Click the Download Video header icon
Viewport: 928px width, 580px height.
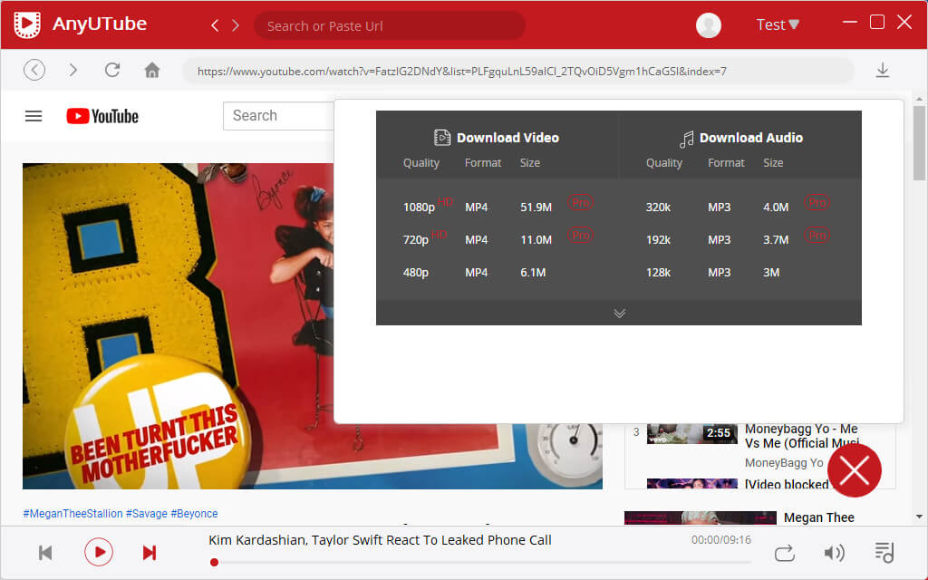click(442, 138)
